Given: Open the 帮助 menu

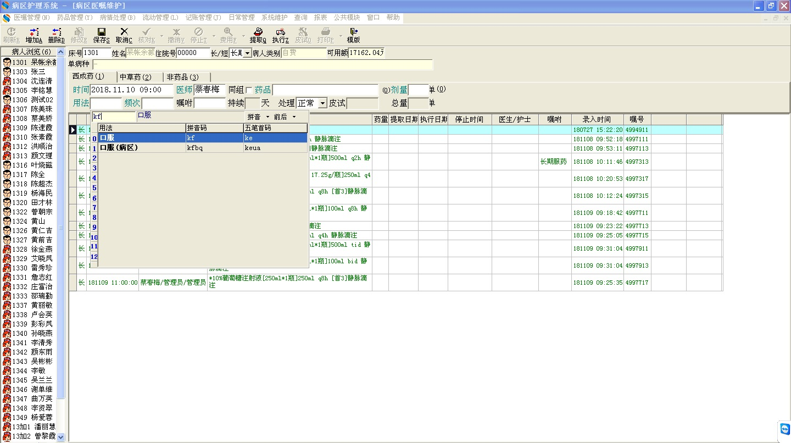Looking at the screenshot, I should tap(393, 18).
